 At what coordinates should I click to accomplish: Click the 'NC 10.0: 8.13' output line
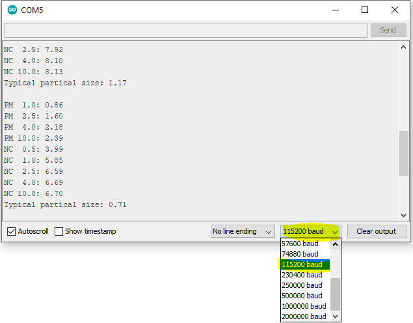33,72
